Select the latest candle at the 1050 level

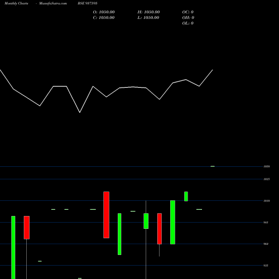pos(213,166)
